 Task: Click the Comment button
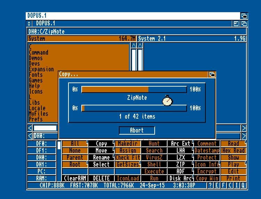pyautogui.click(x=207, y=143)
